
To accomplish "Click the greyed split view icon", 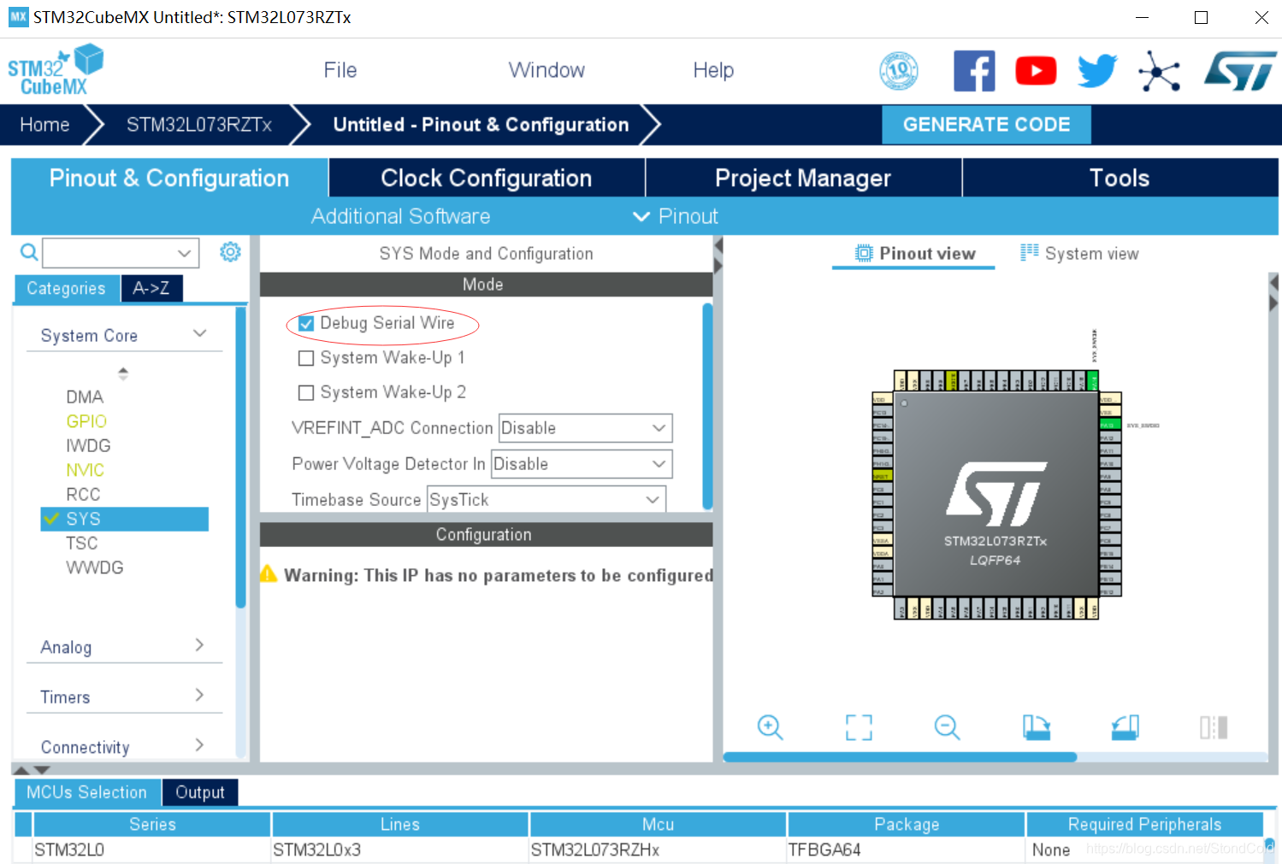I will click(1214, 727).
